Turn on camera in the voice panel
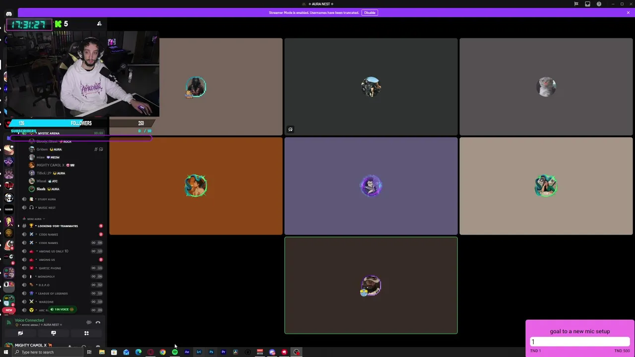The image size is (635, 357). (x=20, y=333)
